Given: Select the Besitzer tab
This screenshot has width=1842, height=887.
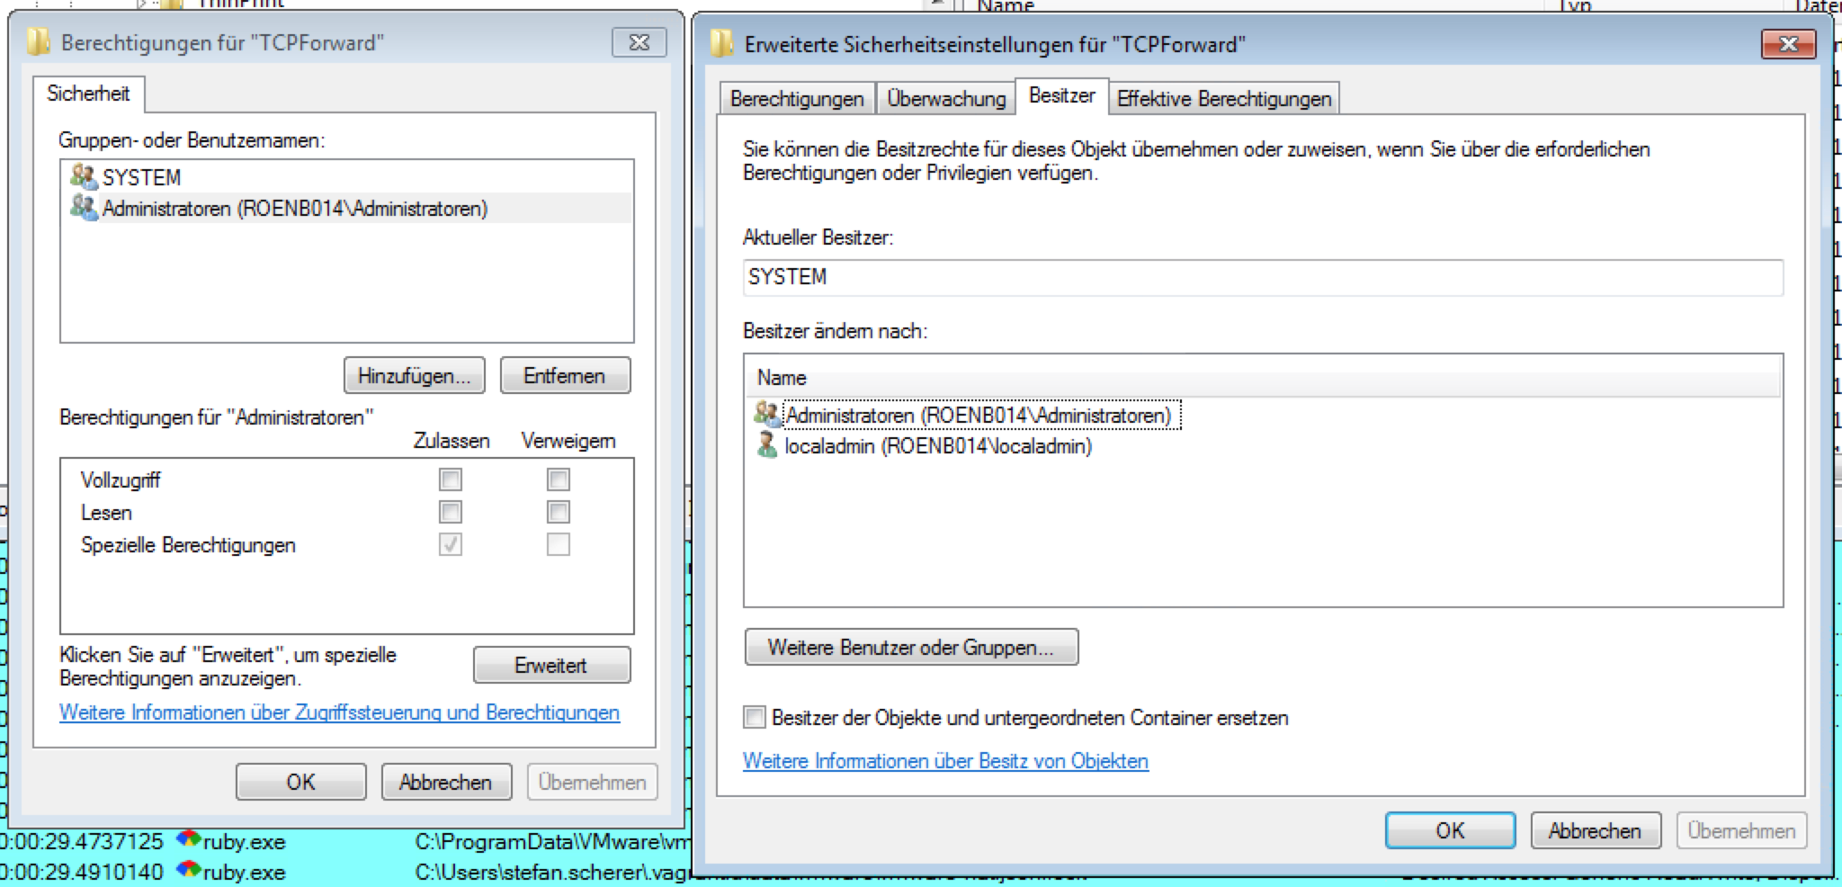Looking at the screenshot, I should [1061, 95].
